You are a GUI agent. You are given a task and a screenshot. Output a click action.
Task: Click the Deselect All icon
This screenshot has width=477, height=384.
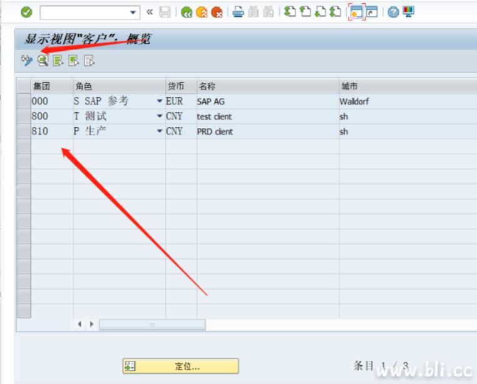point(89,61)
